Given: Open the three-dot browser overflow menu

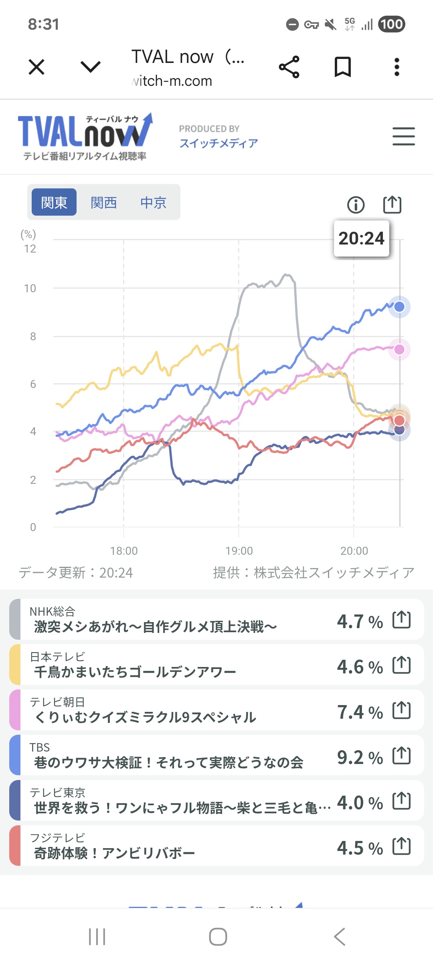Looking at the screenshot, I should coord(397,67).
